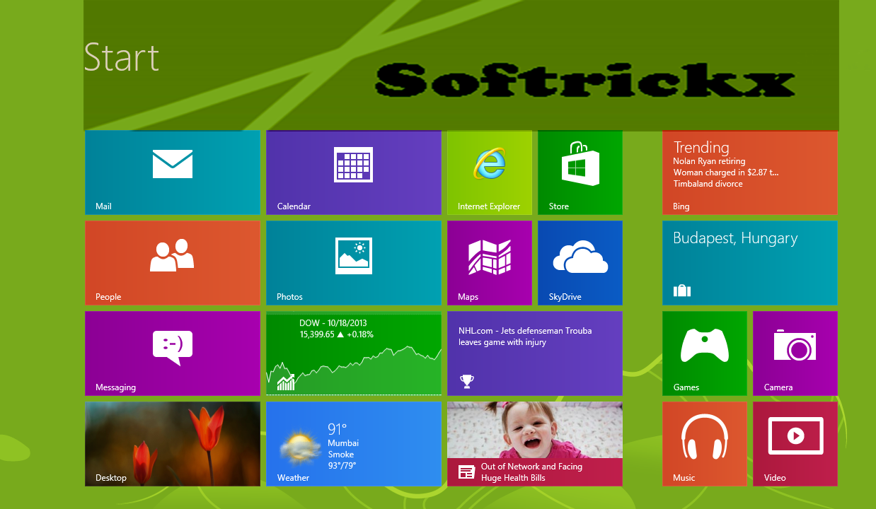Click the "Bing" label on Trending tile
This screenshot has width=876, height=509.
(681, 207)
